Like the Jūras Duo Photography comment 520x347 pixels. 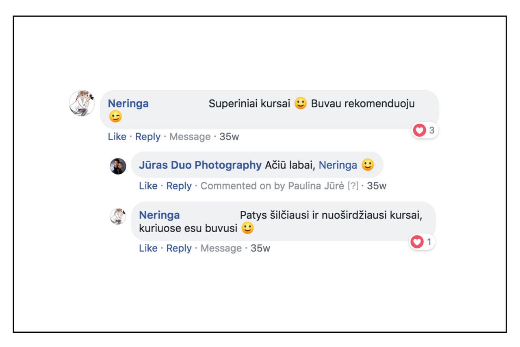(148, 186)
